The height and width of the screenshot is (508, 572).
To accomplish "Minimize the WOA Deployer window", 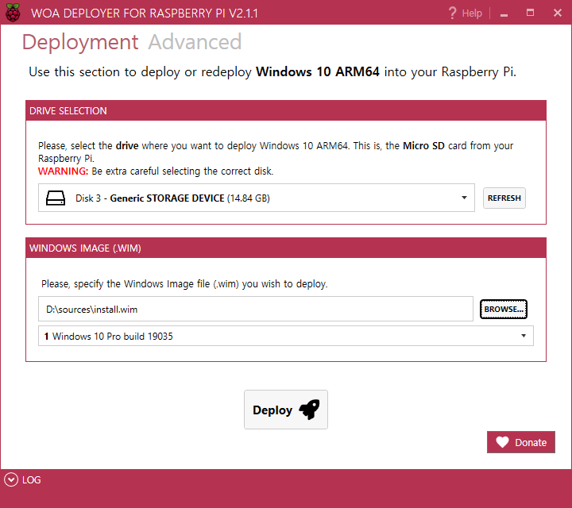I will point(504,13).
